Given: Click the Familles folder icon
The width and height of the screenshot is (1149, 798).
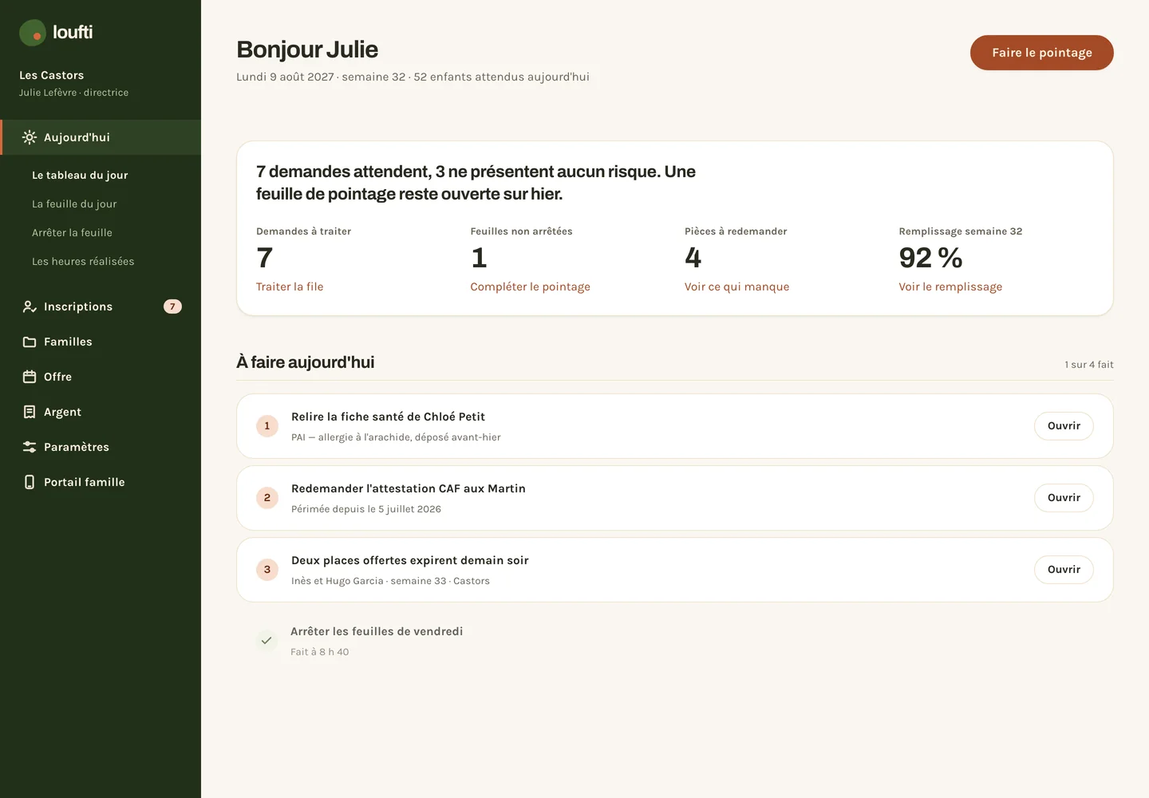Looking at the screenshot, I should tap(30, 342).
